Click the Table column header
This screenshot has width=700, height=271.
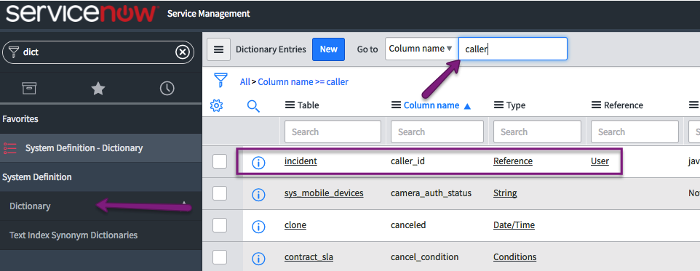(x=308, y=105)
